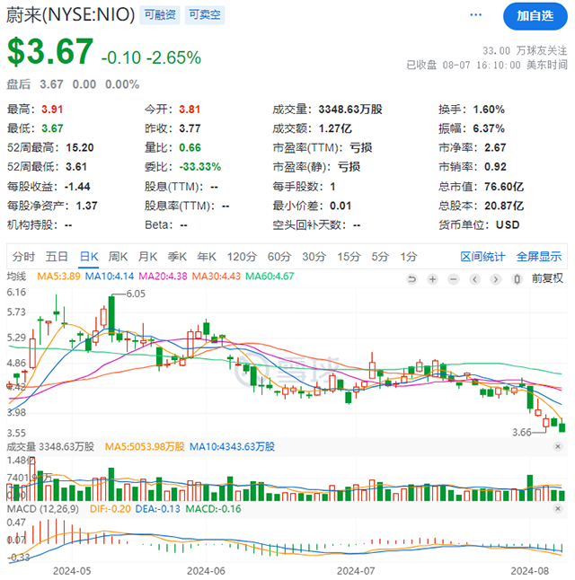Click the MA30:4.43 indicator label

pyautogui.click(x=217, y=277)
